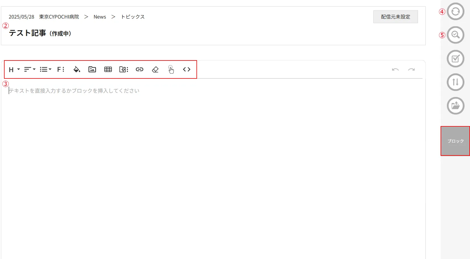
Task: Click into the editor text input area
Action: coord(213,168)
